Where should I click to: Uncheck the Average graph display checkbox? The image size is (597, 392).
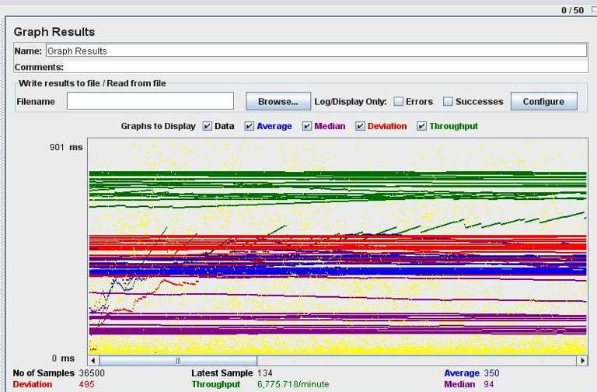[250, 126]
